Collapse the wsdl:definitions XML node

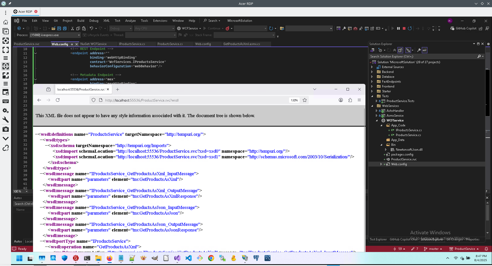click(36, 134)
